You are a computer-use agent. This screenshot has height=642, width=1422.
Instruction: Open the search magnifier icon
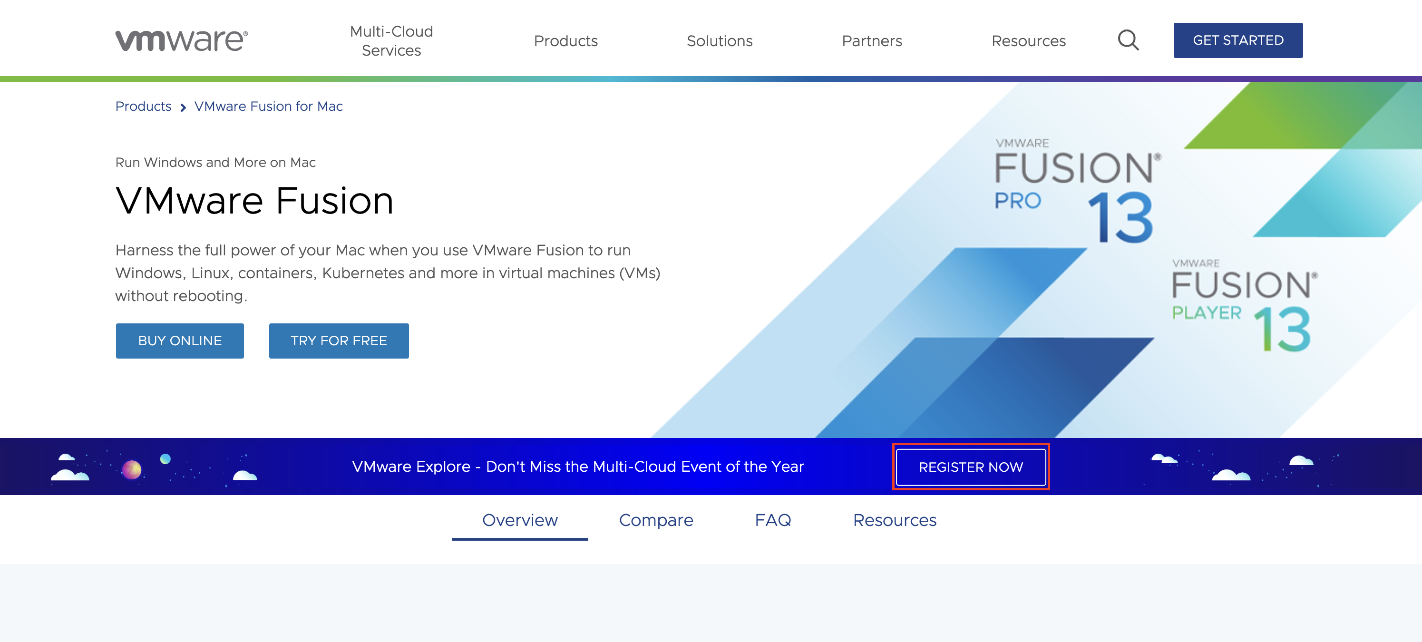pyautogui.click(x=1128, y=40)
